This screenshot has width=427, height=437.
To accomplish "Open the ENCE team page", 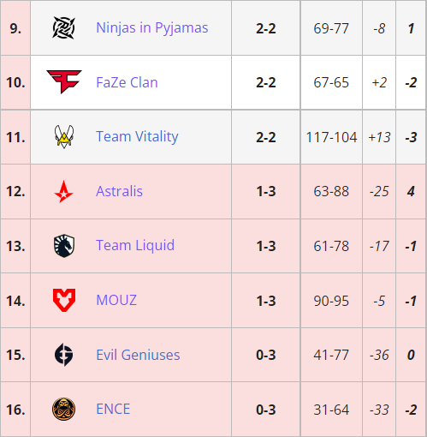I will [x=113, y=409].
